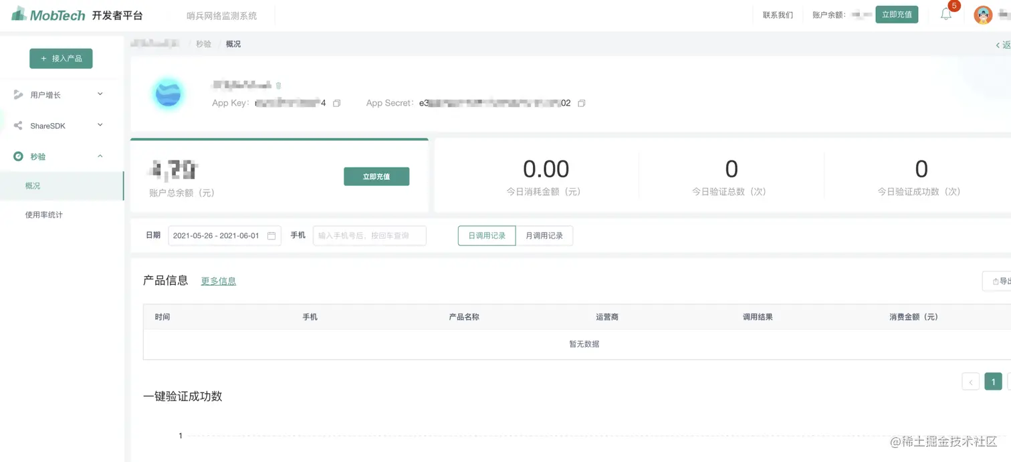Select page 1 in pagination
The height and width of the screenshot is (462, 1011).
tap(993, 380)
